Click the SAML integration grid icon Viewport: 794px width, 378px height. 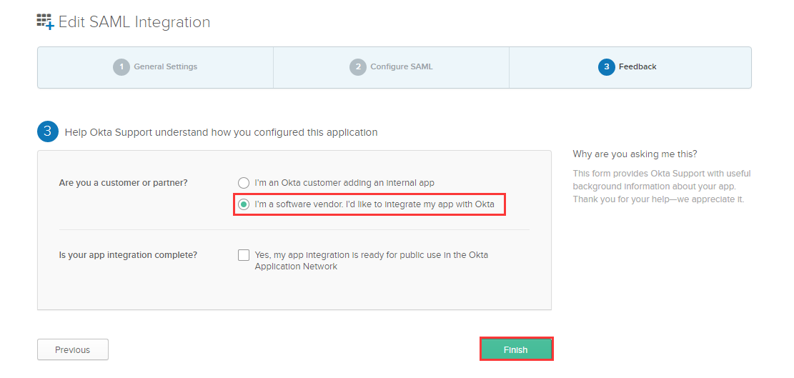click(x=46, y=22)
